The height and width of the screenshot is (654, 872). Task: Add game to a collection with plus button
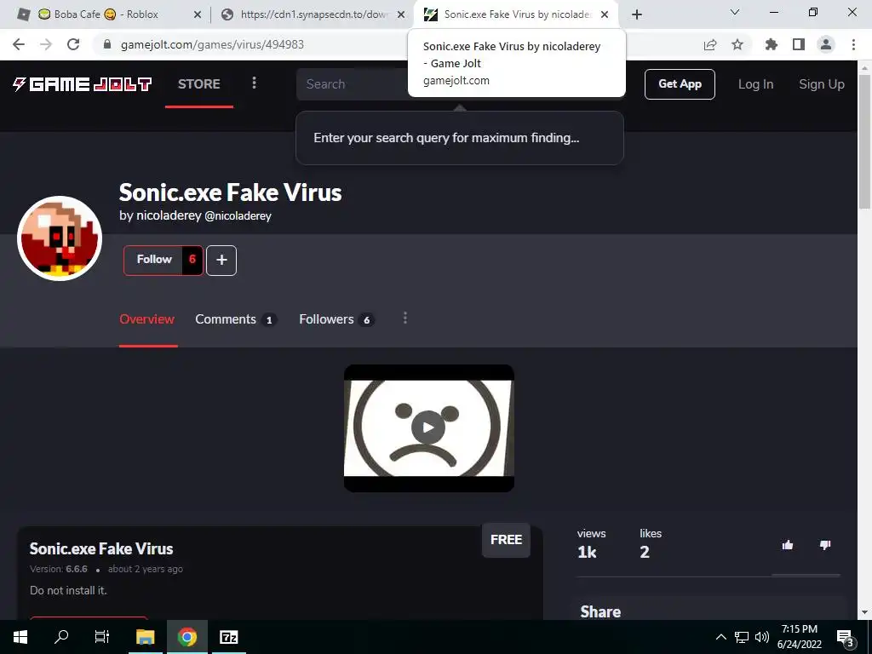221,261
